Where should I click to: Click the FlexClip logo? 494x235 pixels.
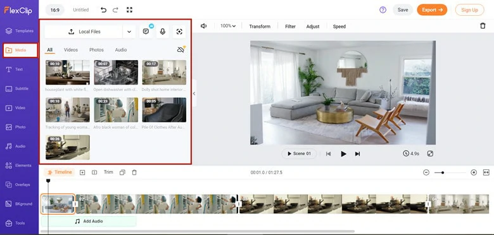tap(18, 10)
